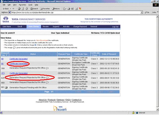This screenshot has height=115, width=159.
Task: Click comment bubble icon for request 625
Action: (x=47, y=78)
